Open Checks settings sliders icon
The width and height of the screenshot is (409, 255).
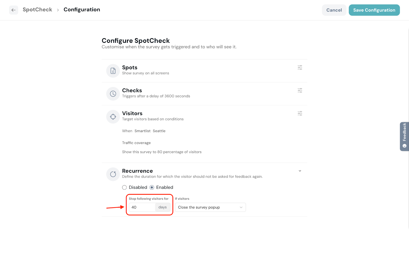[x=300, y=91]
